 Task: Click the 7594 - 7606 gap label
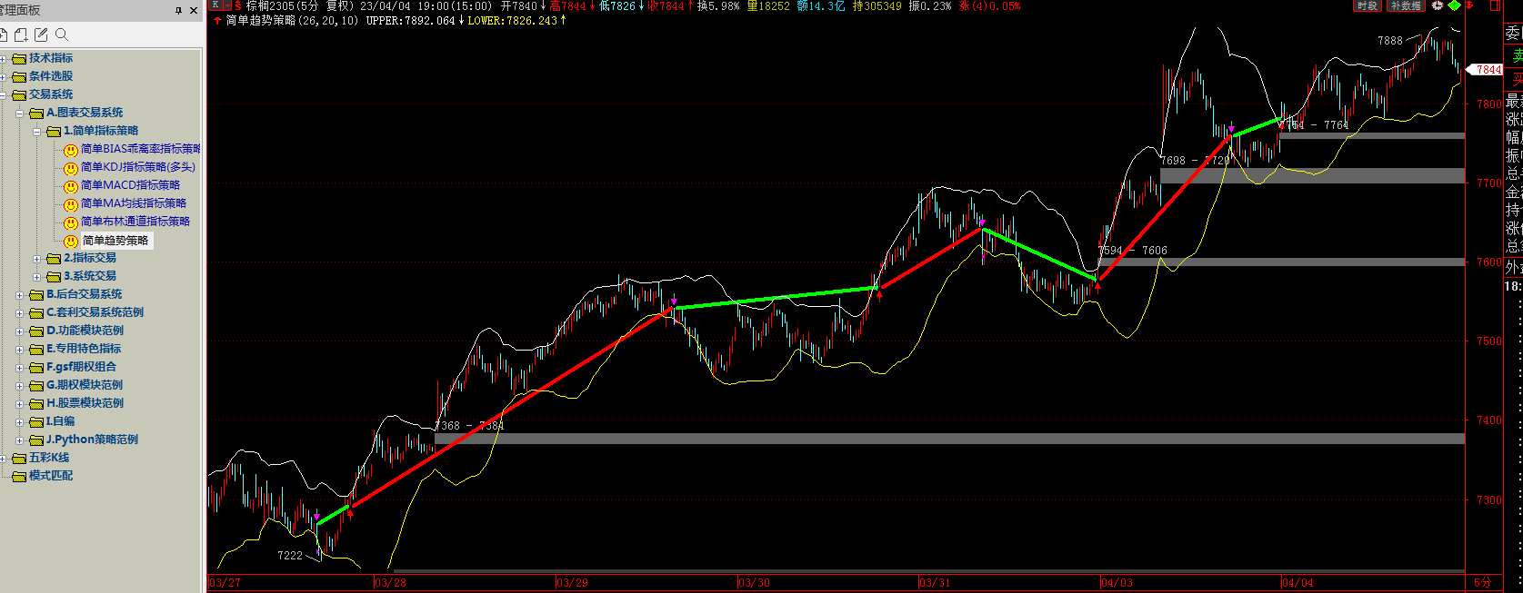coord(1133,251)
